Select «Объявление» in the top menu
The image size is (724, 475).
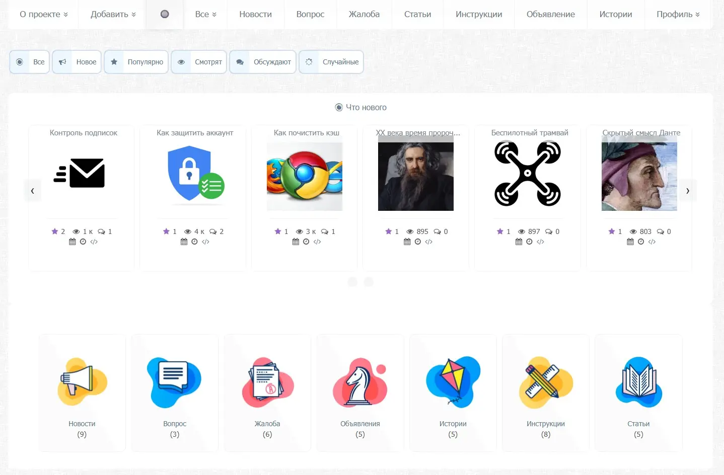coord(551,14)
